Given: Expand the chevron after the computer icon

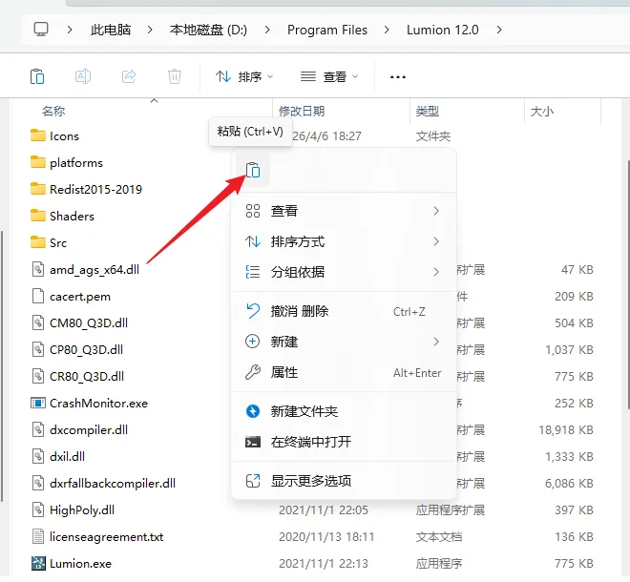Looking at the screenshot, I should pyautogui.click(x=70, y=30).
